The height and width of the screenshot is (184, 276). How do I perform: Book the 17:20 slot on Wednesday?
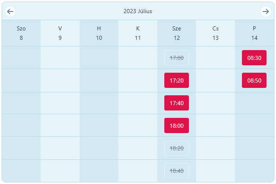pos(177,80)
